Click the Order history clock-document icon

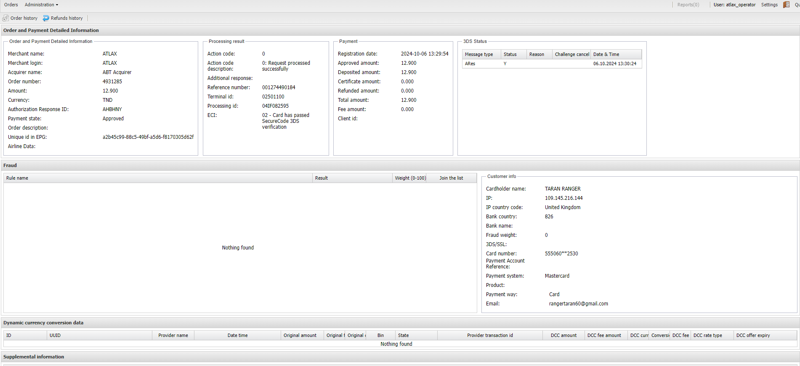click(x=5, y=18)
